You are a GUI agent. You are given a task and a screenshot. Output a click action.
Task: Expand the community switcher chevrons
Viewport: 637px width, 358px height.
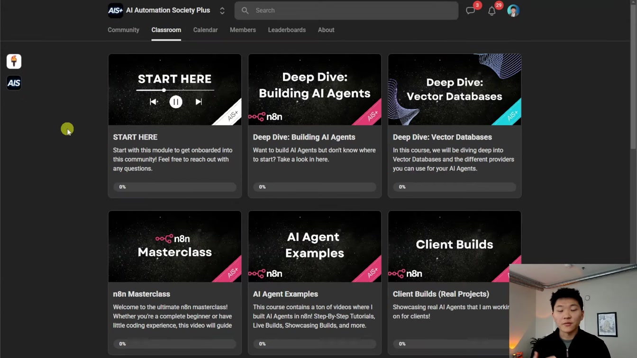[x=222, y=10]
